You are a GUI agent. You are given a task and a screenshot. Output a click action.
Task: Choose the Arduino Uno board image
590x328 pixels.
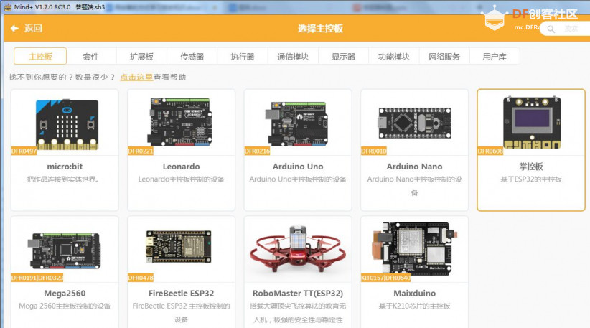click(x=296, y=123)
